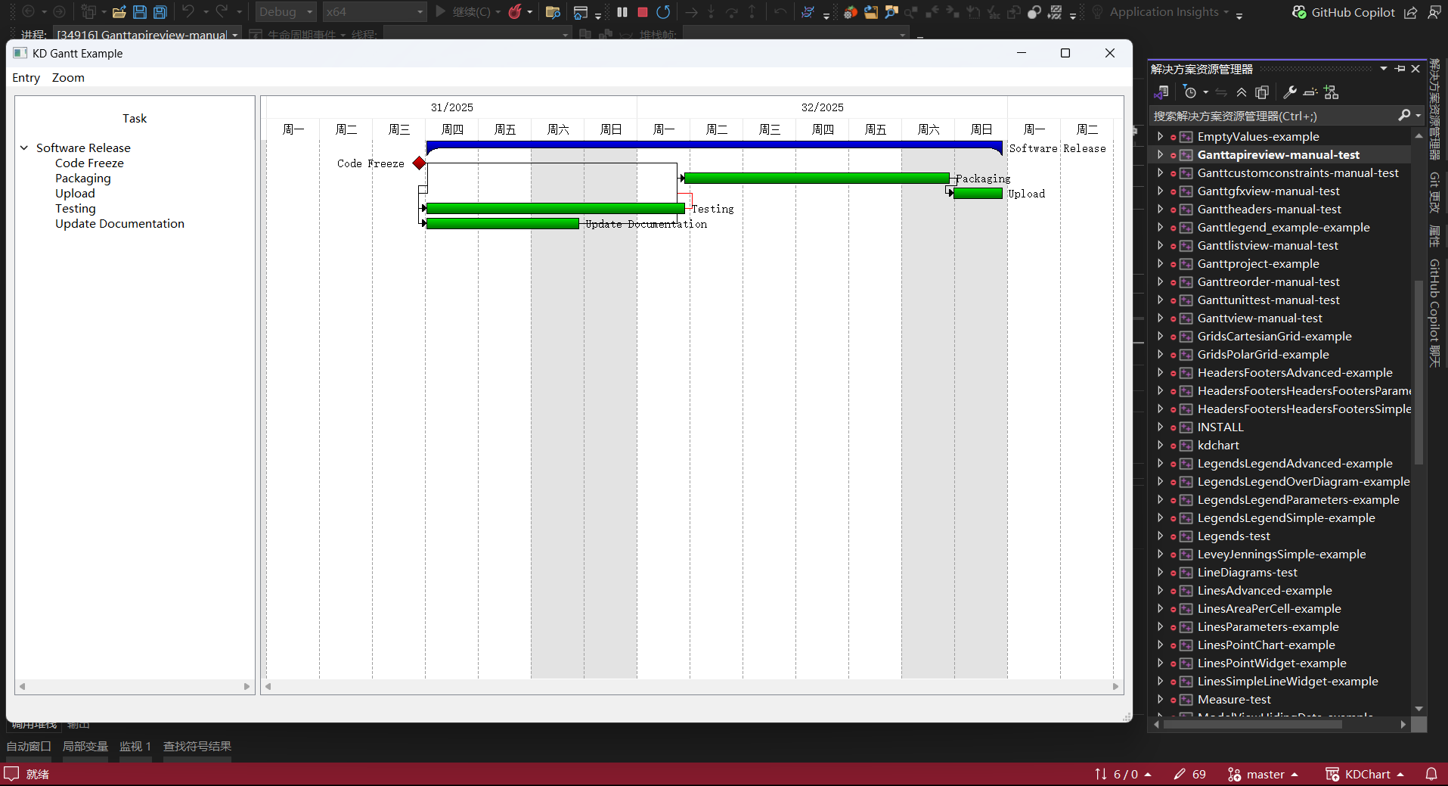This screenshot has width=1448, height=786.
Task: Click the Save All icon in the toolbar
Action: [x=160, y=12]
